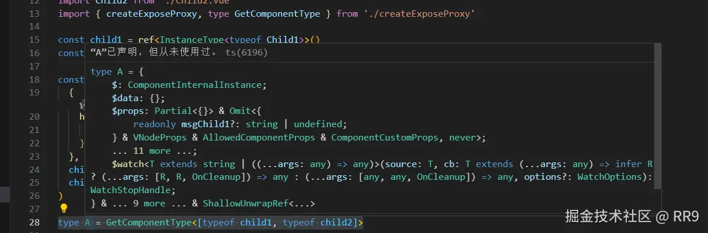This screenshot has width=708, height=233.
Task: Click 'typeof child2' on line 28
Action: tap(319, 223)
